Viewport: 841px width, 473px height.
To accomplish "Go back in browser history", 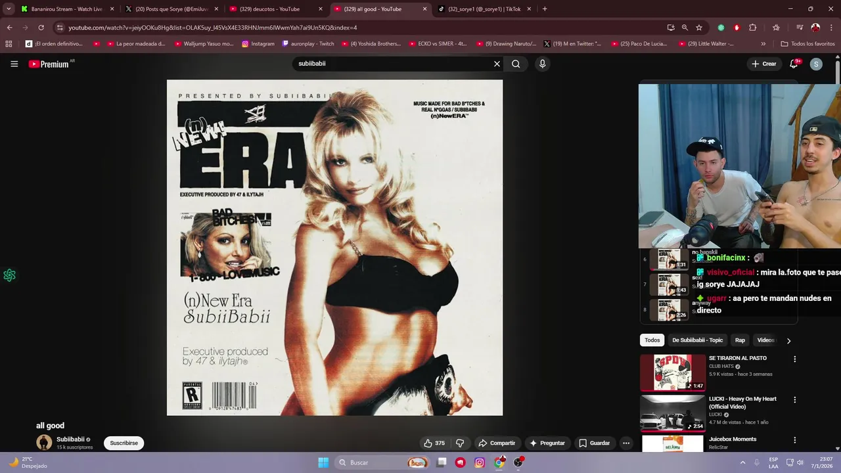I will coord(9,28).
